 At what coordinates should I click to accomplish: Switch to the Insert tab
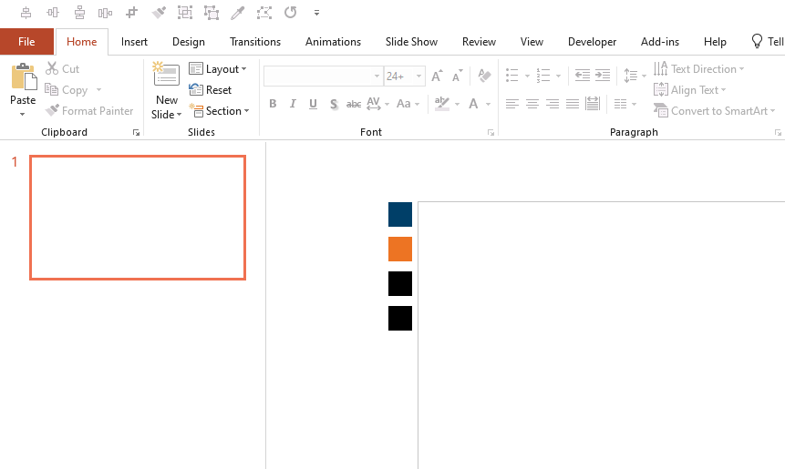pos(134,42)
